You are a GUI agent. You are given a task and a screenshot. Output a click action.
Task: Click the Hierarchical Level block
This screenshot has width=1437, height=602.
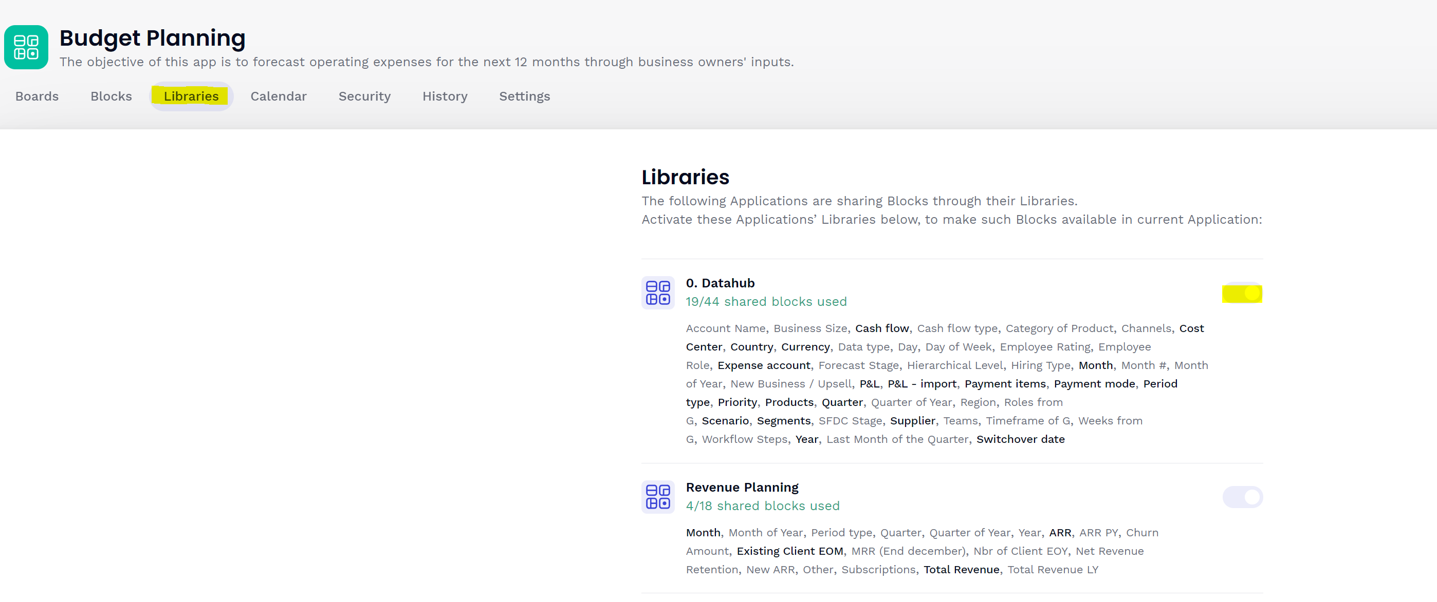954,365
